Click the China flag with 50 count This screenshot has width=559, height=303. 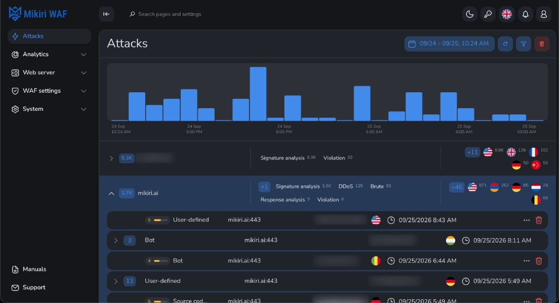coord(536,165)
